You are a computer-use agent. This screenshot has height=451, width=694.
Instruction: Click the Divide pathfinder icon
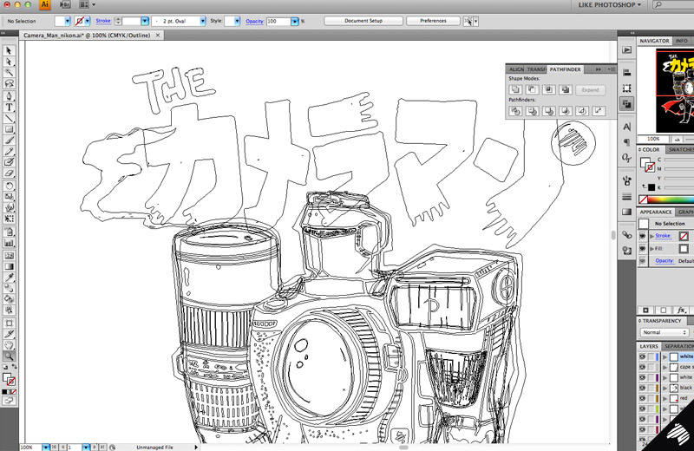pos(515,111)
